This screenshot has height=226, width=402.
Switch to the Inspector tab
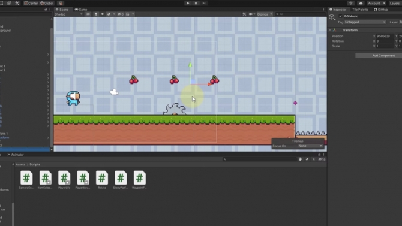point(338,10)
